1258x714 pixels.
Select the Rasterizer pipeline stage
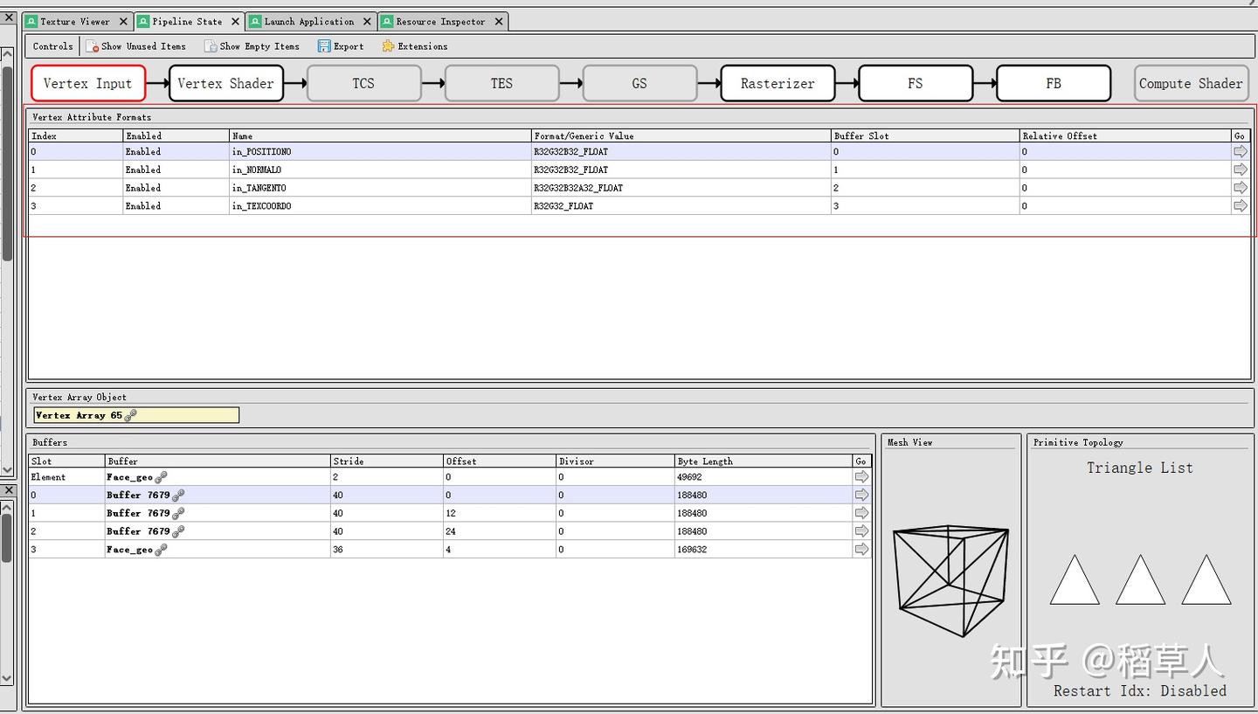778,83
